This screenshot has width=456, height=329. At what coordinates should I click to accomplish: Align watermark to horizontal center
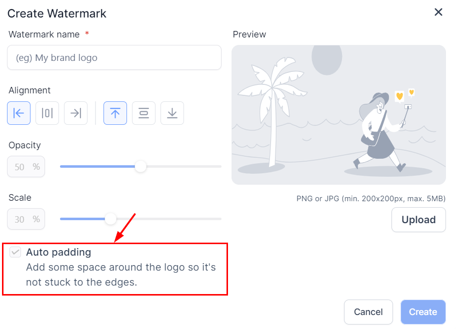(x=47, y=113)
